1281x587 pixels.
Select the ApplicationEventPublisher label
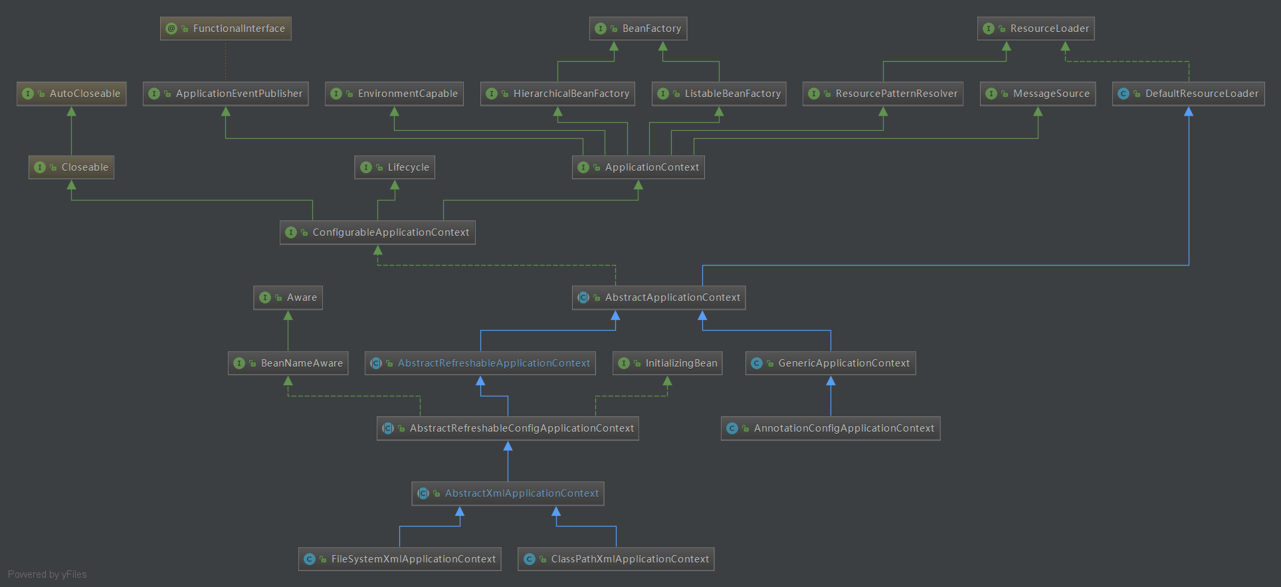click(239, 94)
